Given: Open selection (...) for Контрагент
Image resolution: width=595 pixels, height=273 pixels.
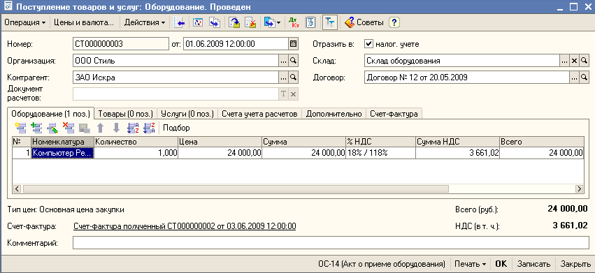Looking at the screenshot, I should pos(283,78).
